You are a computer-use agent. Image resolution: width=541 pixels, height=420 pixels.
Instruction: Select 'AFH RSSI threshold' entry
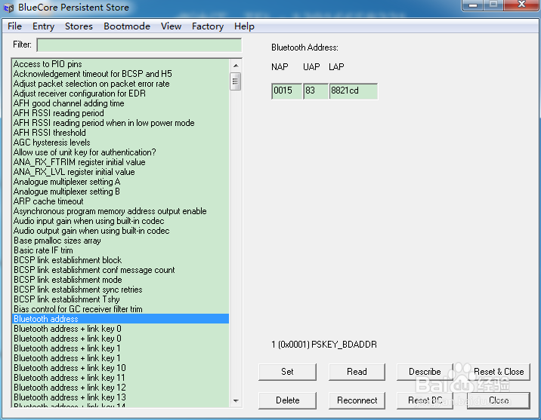[x=121, y=133]
